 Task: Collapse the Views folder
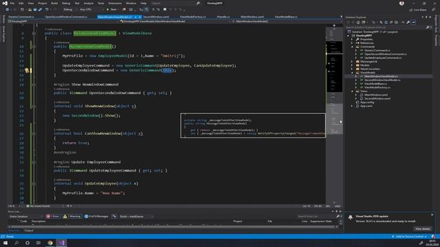[x=352, y=91]
